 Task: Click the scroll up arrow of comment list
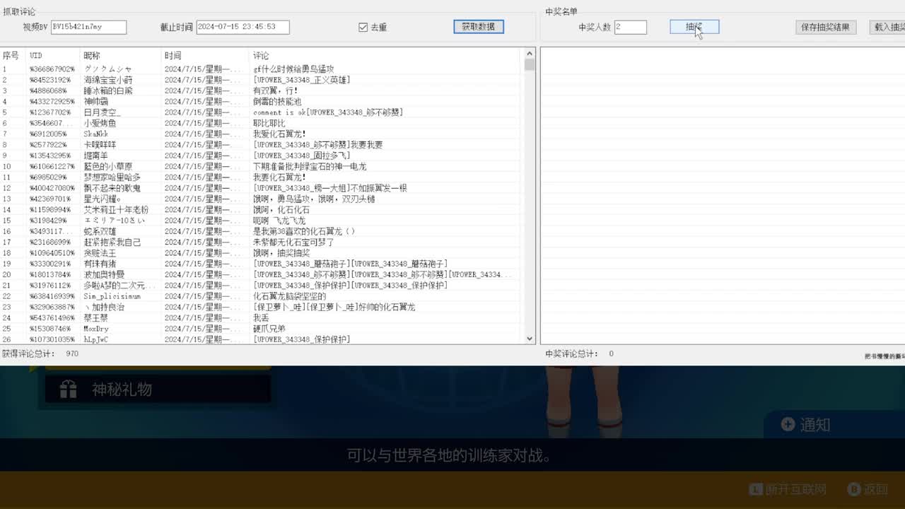click(530, 53)
